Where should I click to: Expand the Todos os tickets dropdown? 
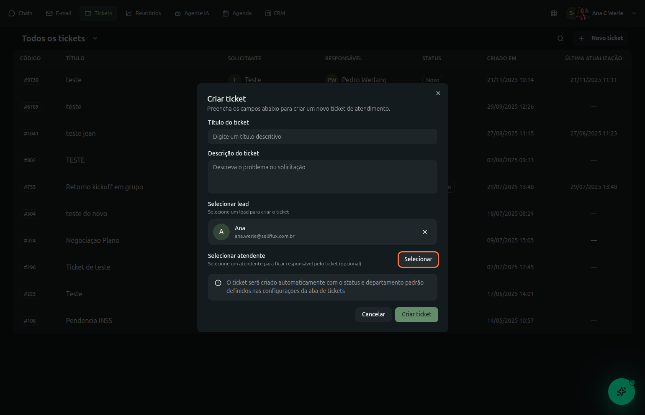click(95, 38)
